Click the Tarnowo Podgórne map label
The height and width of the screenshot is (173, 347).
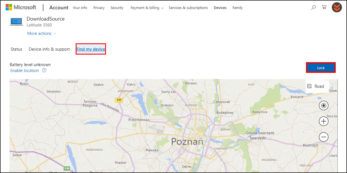(90, 104)
